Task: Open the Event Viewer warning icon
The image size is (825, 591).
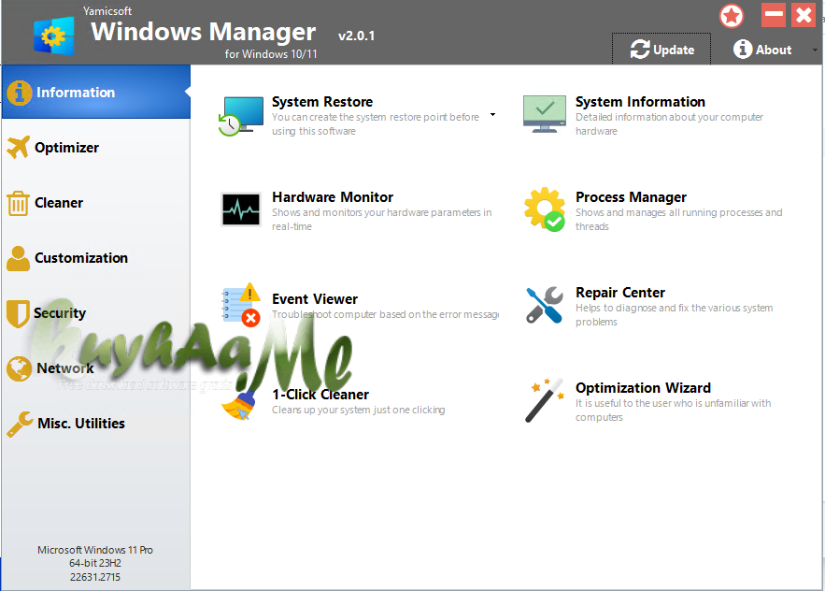Action: tap(241, 305)
